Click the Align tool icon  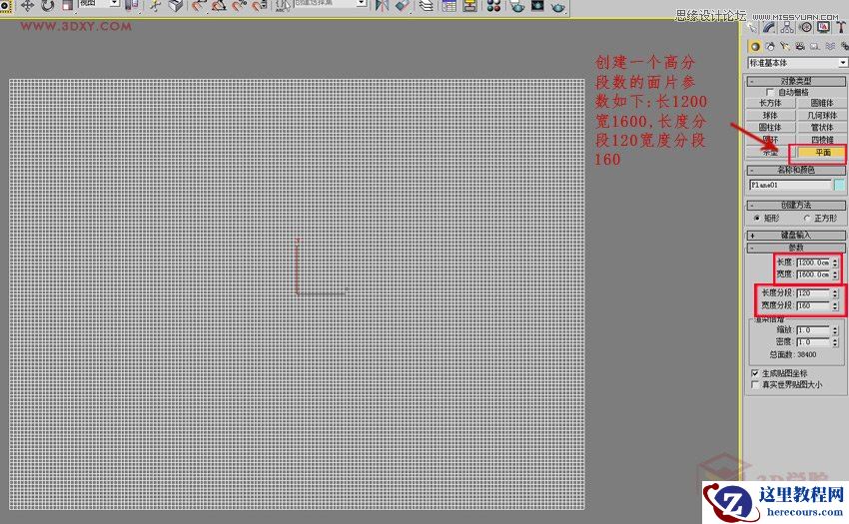404,5
